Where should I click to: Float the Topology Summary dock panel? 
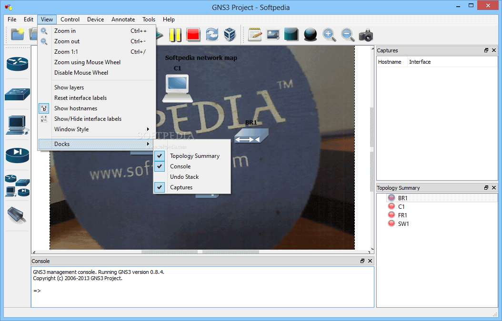point(486,188)
